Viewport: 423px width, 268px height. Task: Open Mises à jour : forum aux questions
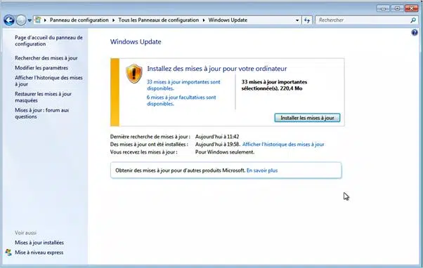(x=42, y=114)
